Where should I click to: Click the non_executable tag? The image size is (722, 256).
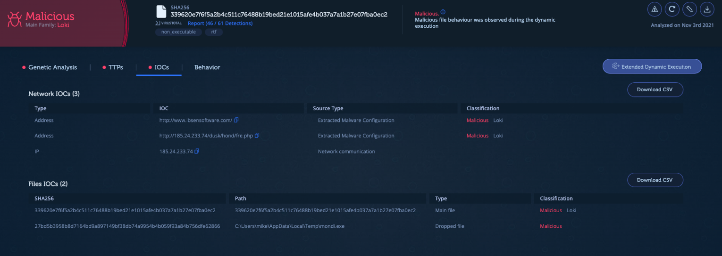178,32
